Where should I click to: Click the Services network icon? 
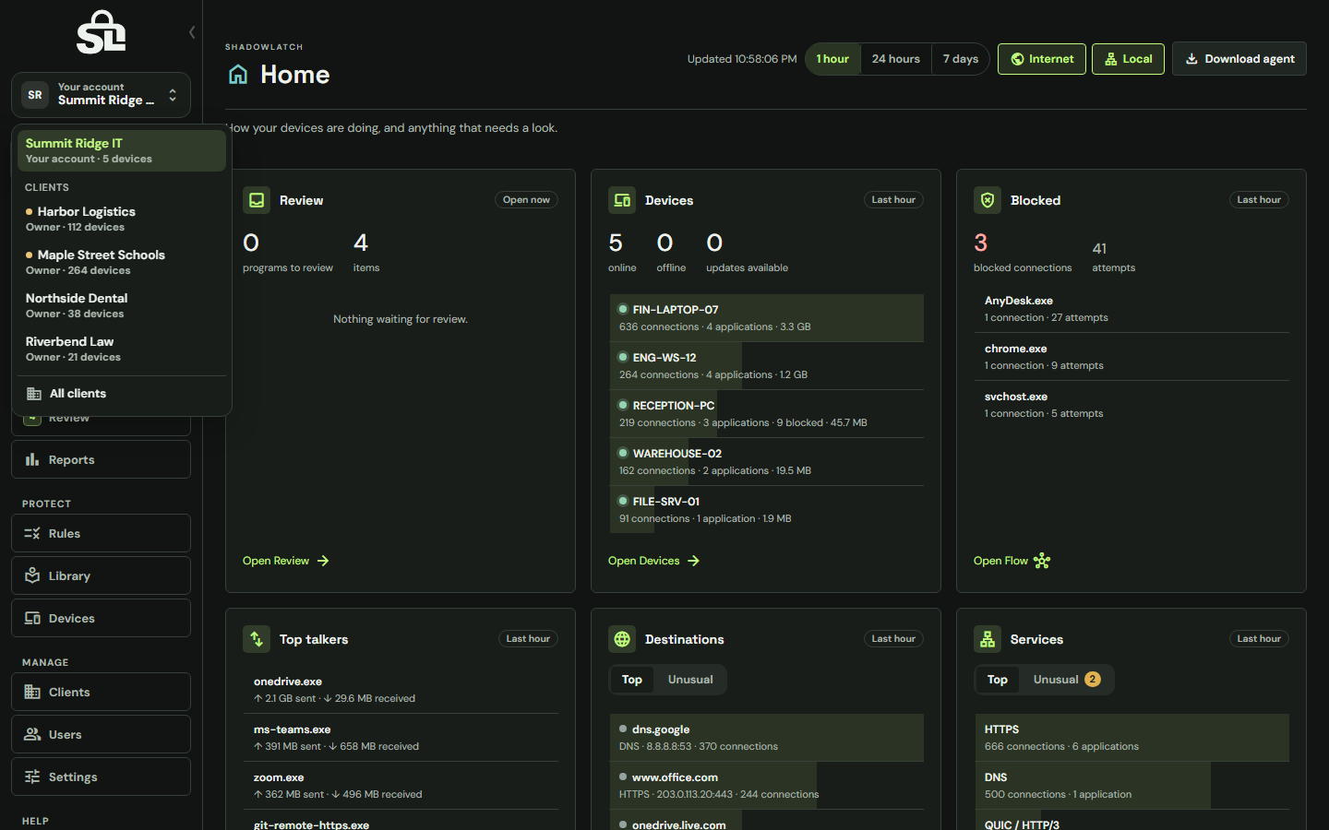pos(988,639)
